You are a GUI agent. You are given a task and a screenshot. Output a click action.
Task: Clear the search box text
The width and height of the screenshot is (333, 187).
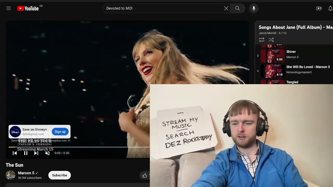point(226,8)
